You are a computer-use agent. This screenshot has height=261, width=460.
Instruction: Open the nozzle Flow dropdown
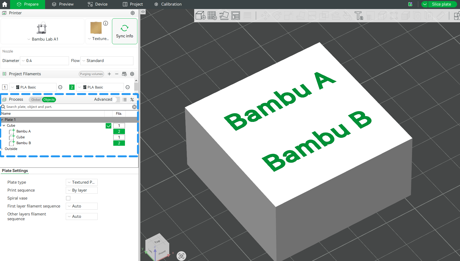tap(107, 61)
